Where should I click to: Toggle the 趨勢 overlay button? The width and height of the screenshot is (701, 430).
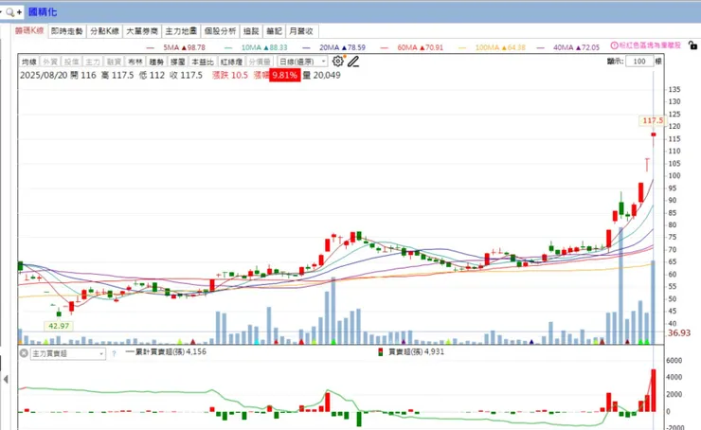coord(156,62)
